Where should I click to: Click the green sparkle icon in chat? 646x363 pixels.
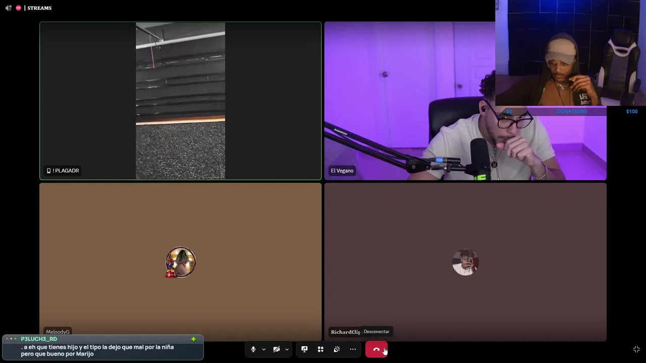pos(193,339)
